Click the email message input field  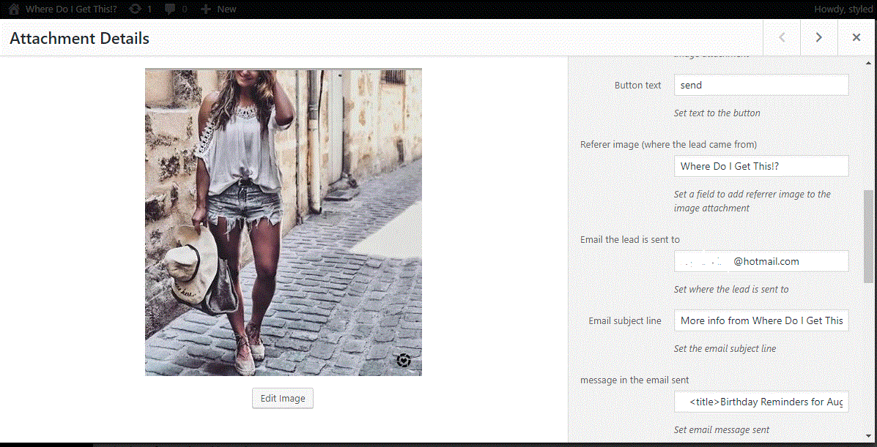click(761, 401)
